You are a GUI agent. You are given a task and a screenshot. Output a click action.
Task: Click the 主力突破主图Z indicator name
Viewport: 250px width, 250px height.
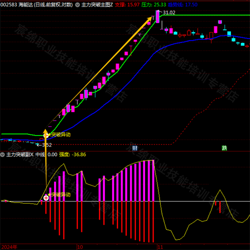click(97, 5)
